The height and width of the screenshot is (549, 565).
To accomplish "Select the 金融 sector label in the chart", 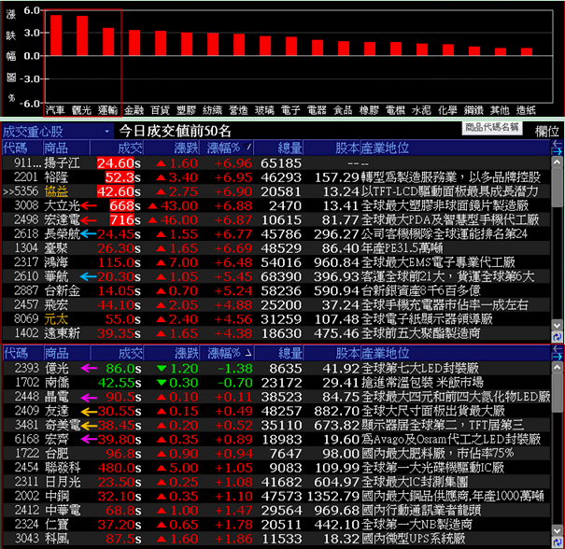I will tap(134, 110).
